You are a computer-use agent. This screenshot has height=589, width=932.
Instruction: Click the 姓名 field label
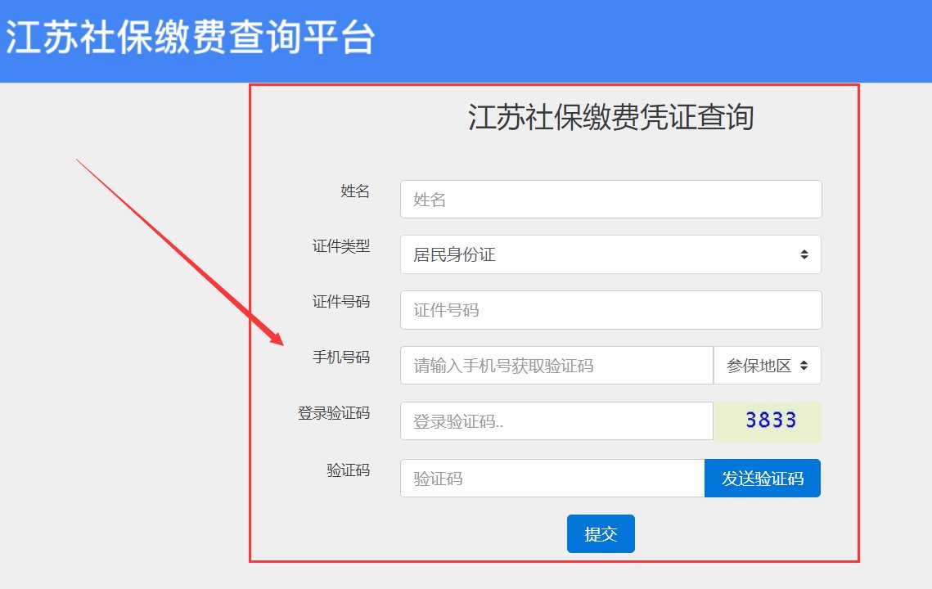coord(355,191)
